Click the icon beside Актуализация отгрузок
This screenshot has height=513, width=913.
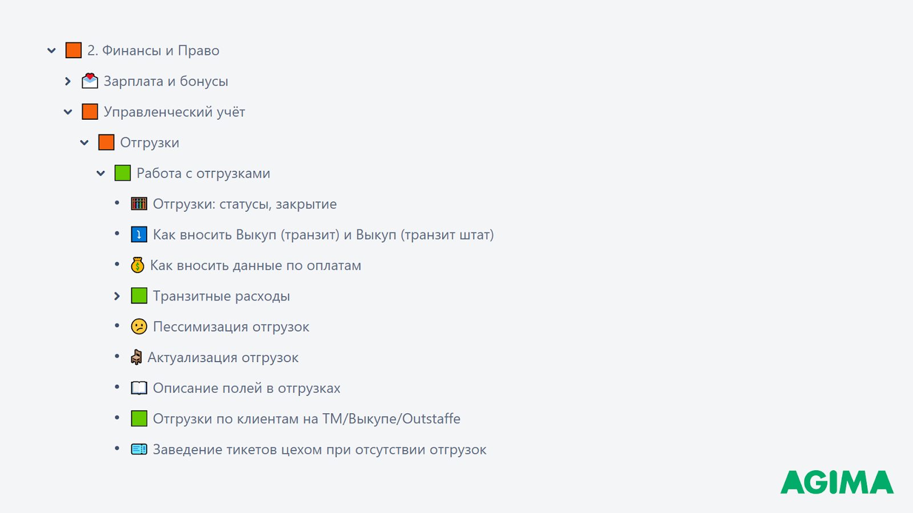tap(136, 357)
